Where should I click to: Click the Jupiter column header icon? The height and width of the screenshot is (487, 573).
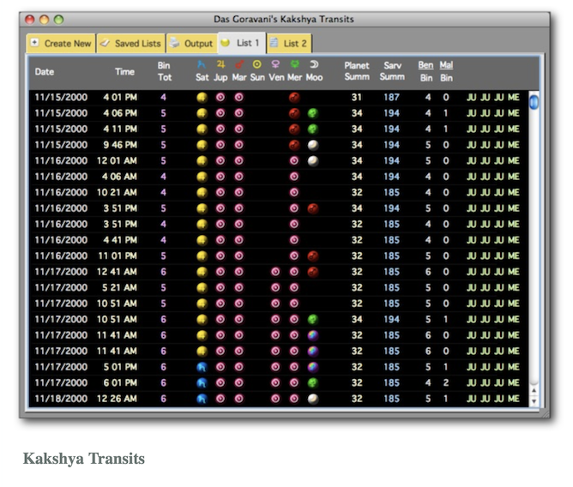coord(220,64)
